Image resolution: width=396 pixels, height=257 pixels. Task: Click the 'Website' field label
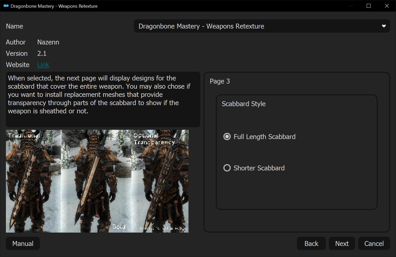point(18,65)
